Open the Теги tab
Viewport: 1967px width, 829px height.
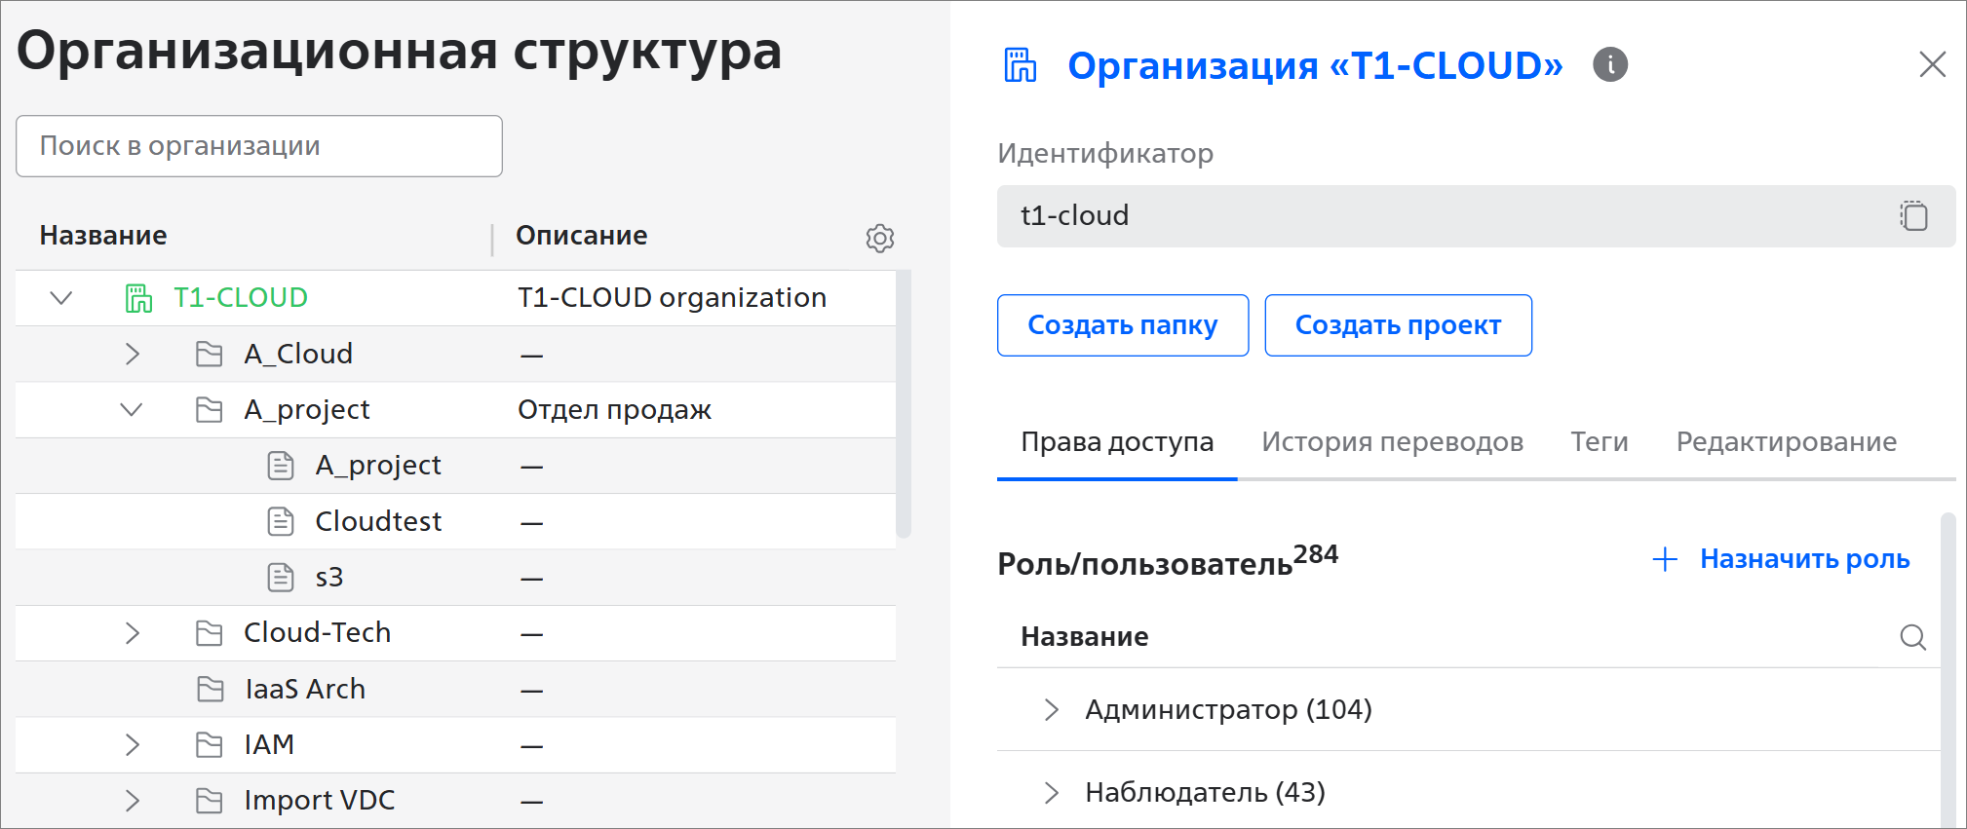[1599, 442]
